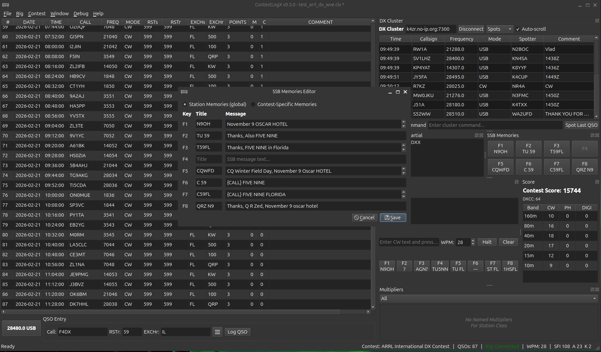Click the undock icon on the Score panel
Viewport: 601px width, 352px height.
click(x=597, y=182)
